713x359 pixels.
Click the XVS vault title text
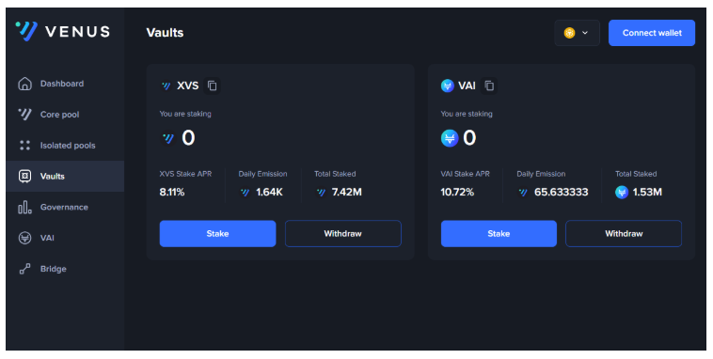coord(188,86)
